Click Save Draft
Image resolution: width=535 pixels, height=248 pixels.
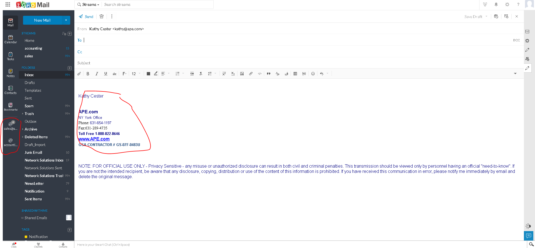coord(473,17)
